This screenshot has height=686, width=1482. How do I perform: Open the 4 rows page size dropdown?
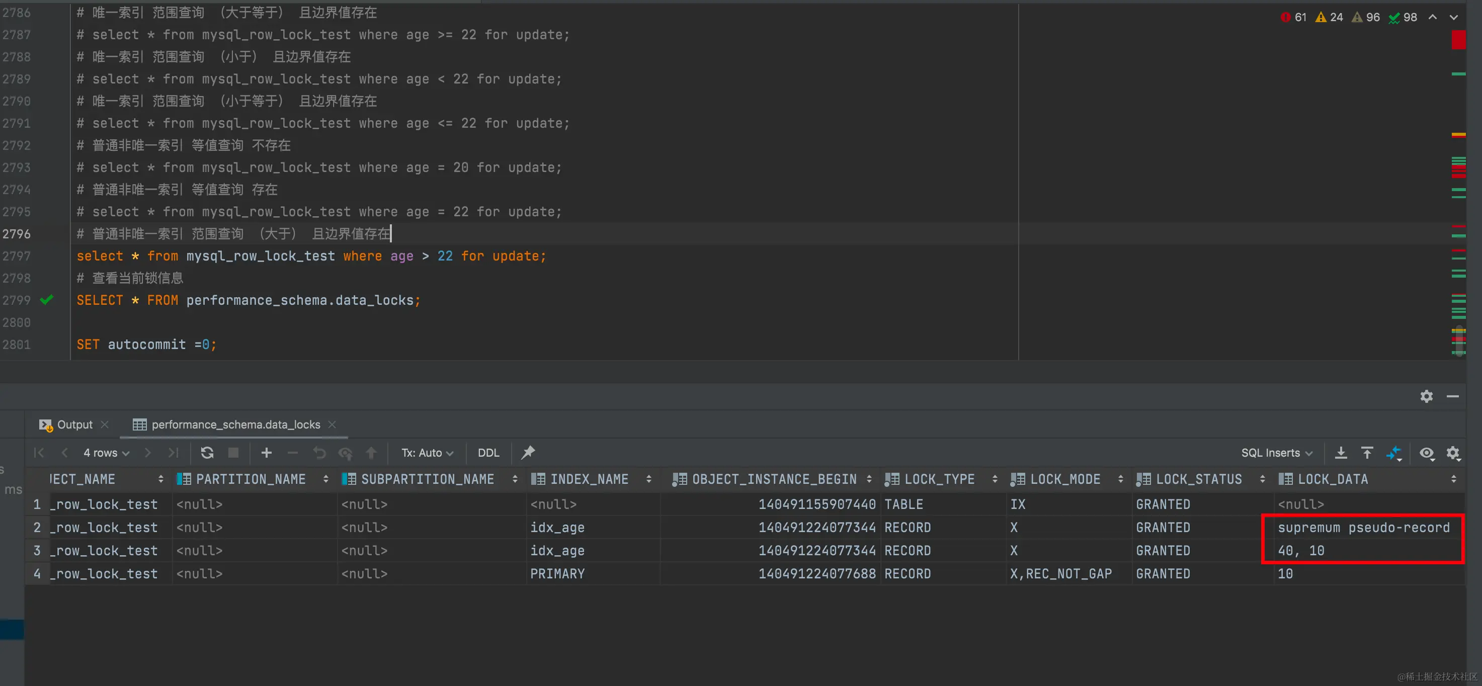click(x=107, y=453)
